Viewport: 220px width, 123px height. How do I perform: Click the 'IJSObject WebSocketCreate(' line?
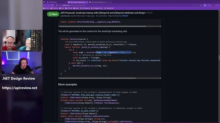point(85,116)
